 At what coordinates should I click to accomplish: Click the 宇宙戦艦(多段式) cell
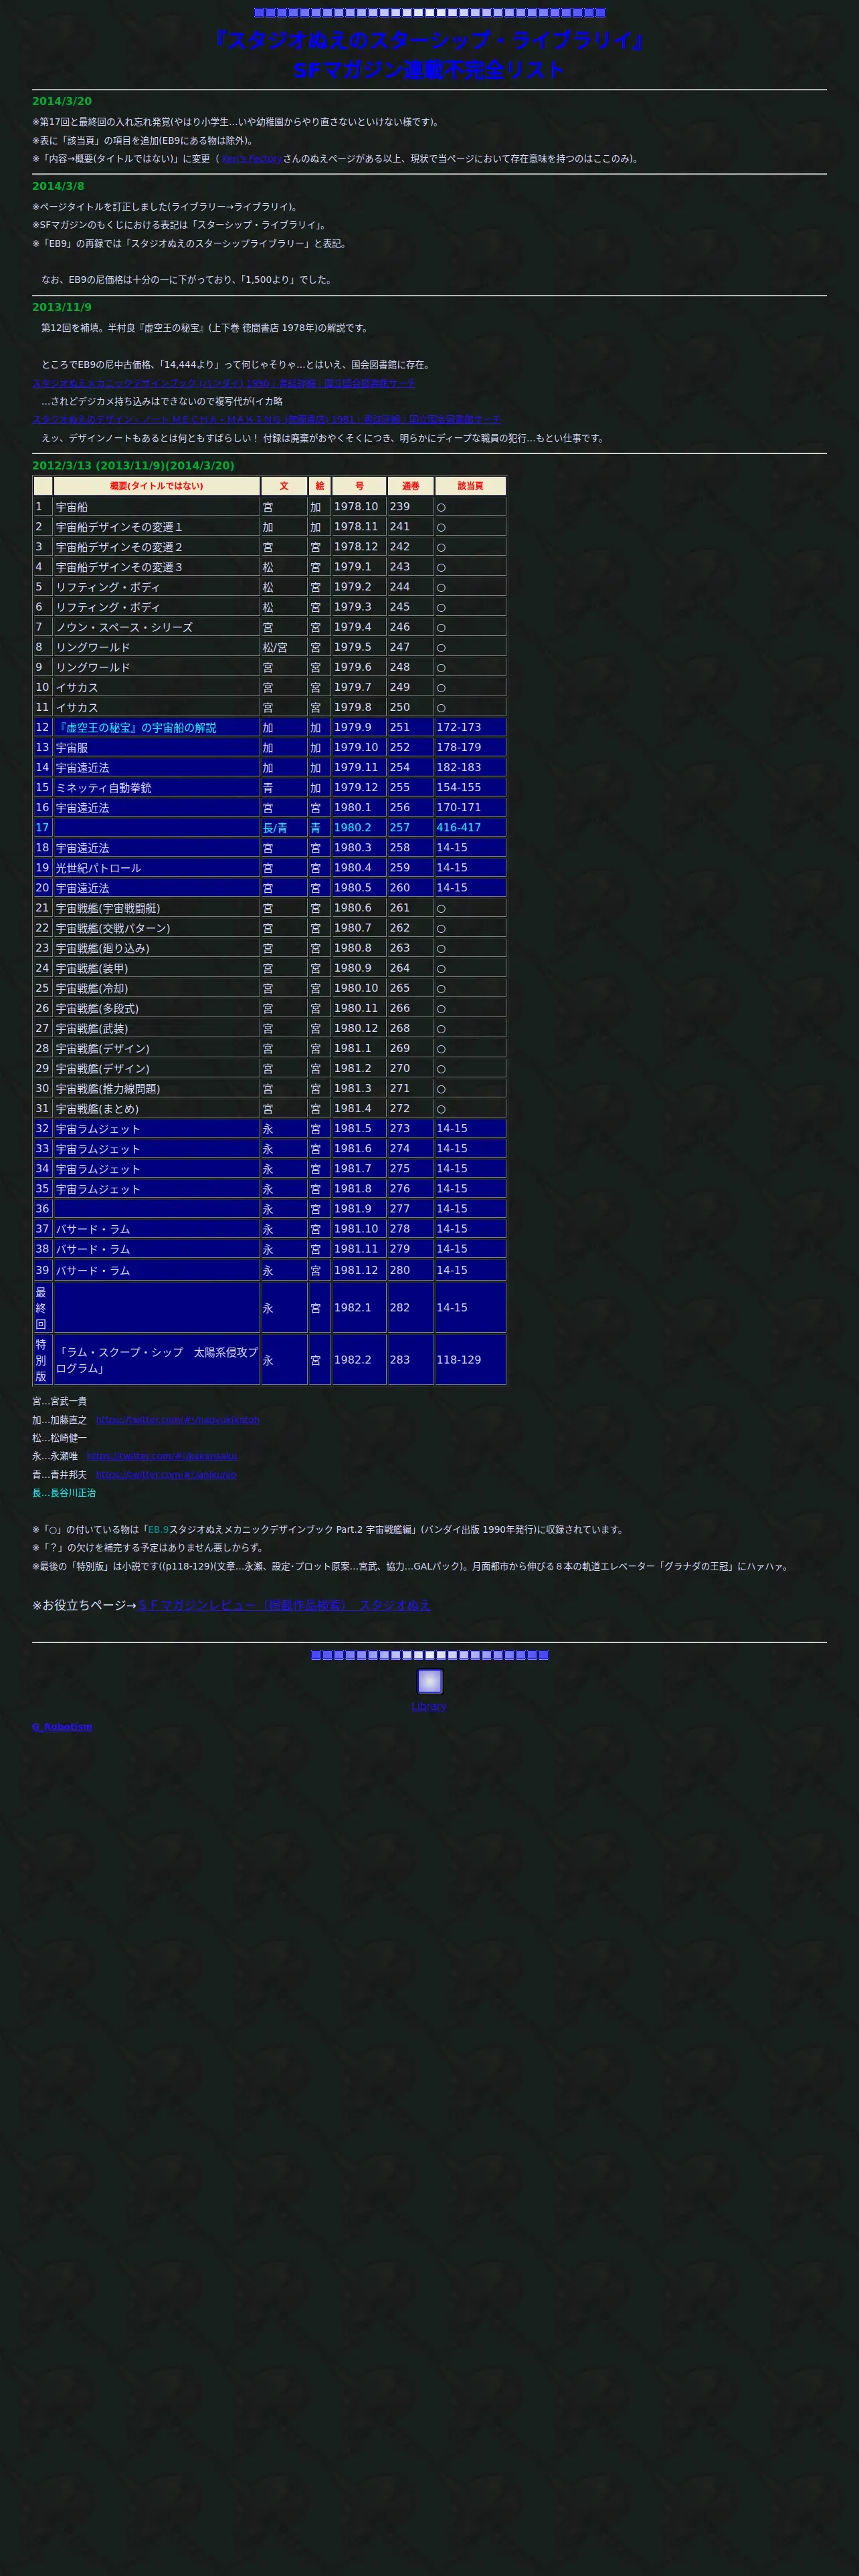(x=156, y=1008)
